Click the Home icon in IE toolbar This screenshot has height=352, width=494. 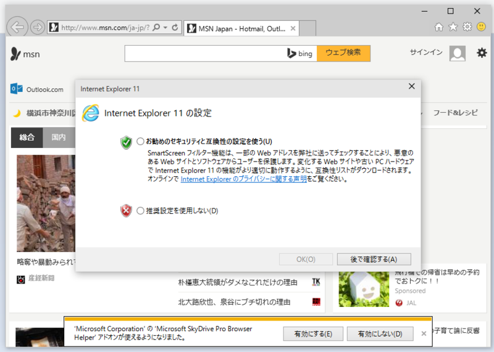[x=438, y=27]
